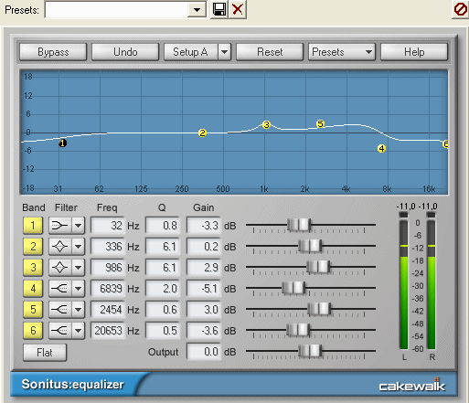Viewport: 469px width, 403px height.
Task: Open the Help button
Action: [x=414, y=52]
